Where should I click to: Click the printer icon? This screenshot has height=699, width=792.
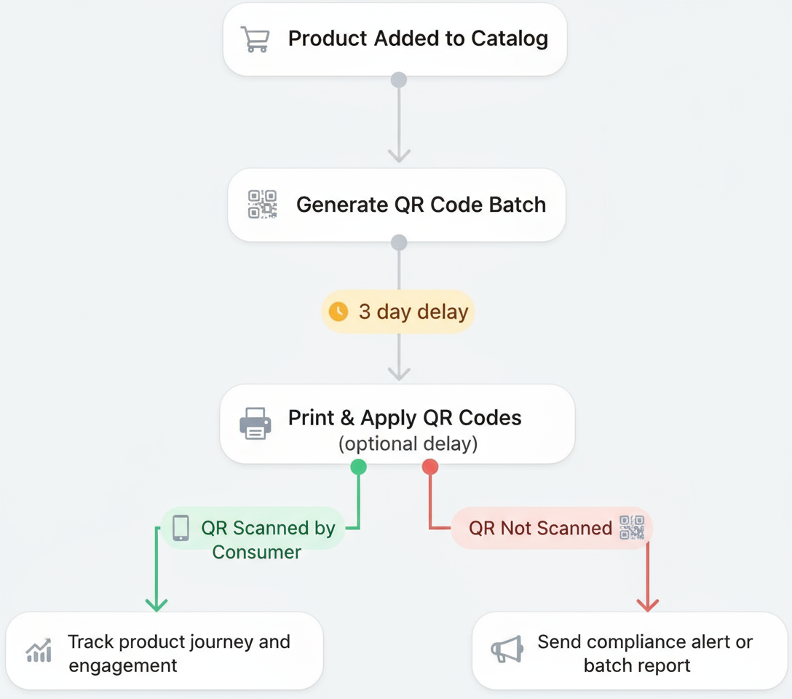tap(256, 423)
